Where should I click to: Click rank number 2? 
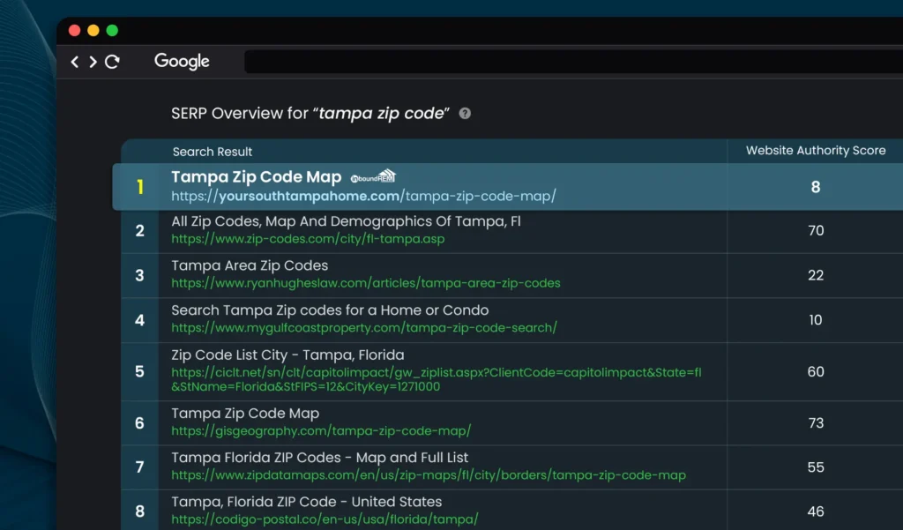tap(140, 231)
